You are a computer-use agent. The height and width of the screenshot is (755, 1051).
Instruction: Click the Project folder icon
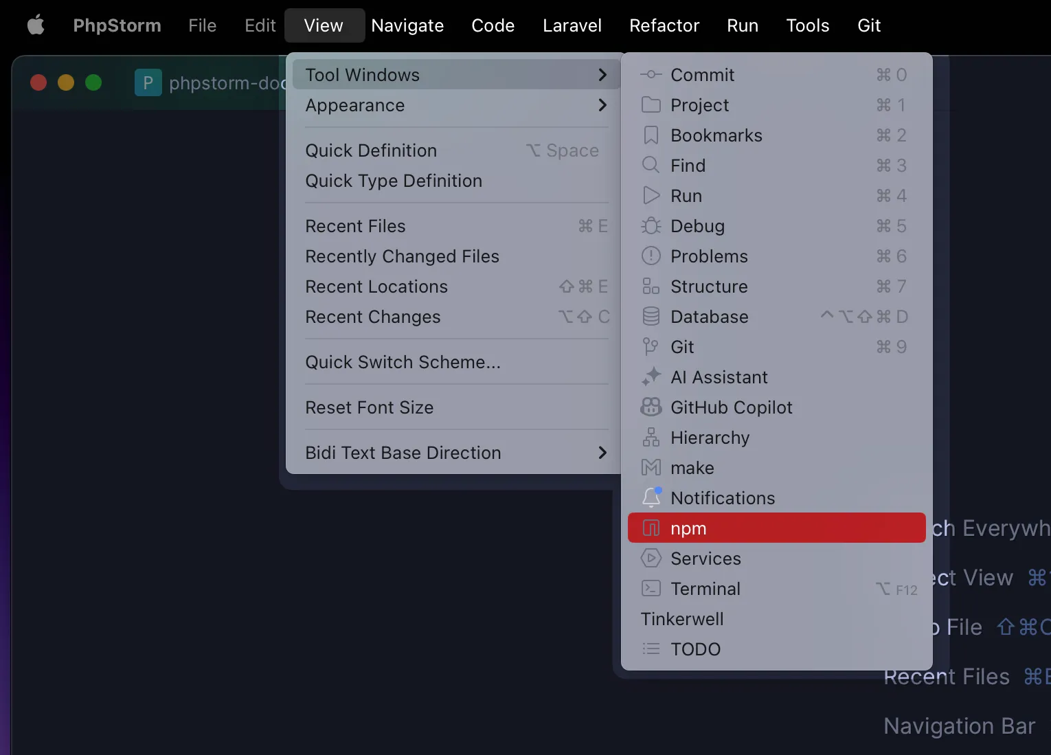651,105
